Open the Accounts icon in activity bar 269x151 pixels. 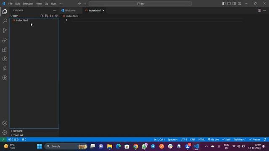click(5, 123)
